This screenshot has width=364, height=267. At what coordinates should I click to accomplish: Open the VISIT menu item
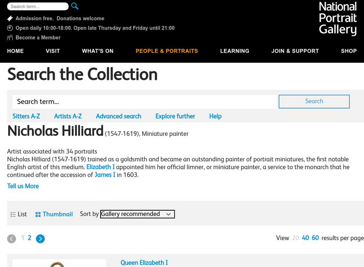(x=53, y=51)
